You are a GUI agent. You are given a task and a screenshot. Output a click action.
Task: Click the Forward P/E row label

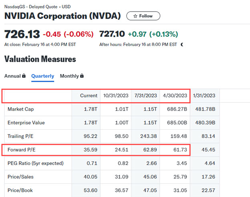[x=22, y=150]
